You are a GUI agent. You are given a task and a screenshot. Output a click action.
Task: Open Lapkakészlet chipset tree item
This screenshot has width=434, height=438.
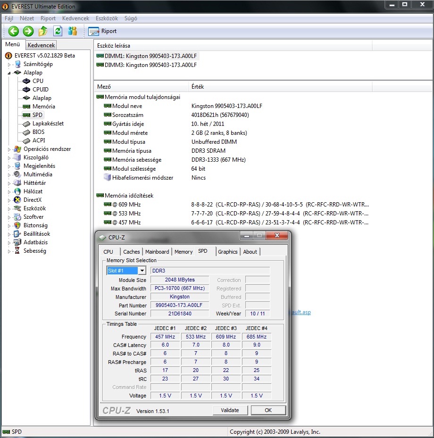tap(48, 124)
